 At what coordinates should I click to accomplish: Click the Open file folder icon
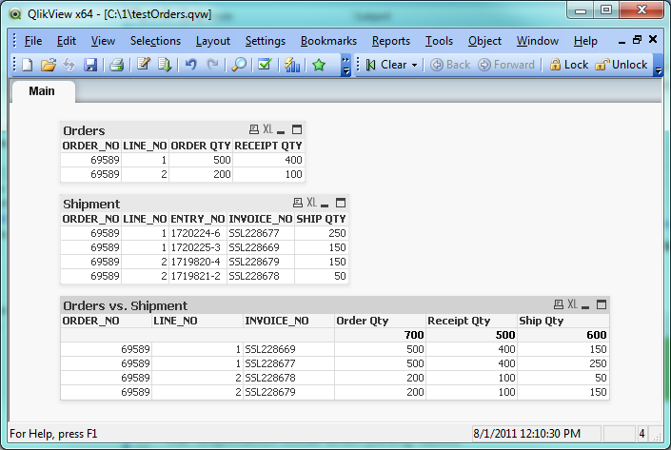pyautogui.click(x=49, y=65)
